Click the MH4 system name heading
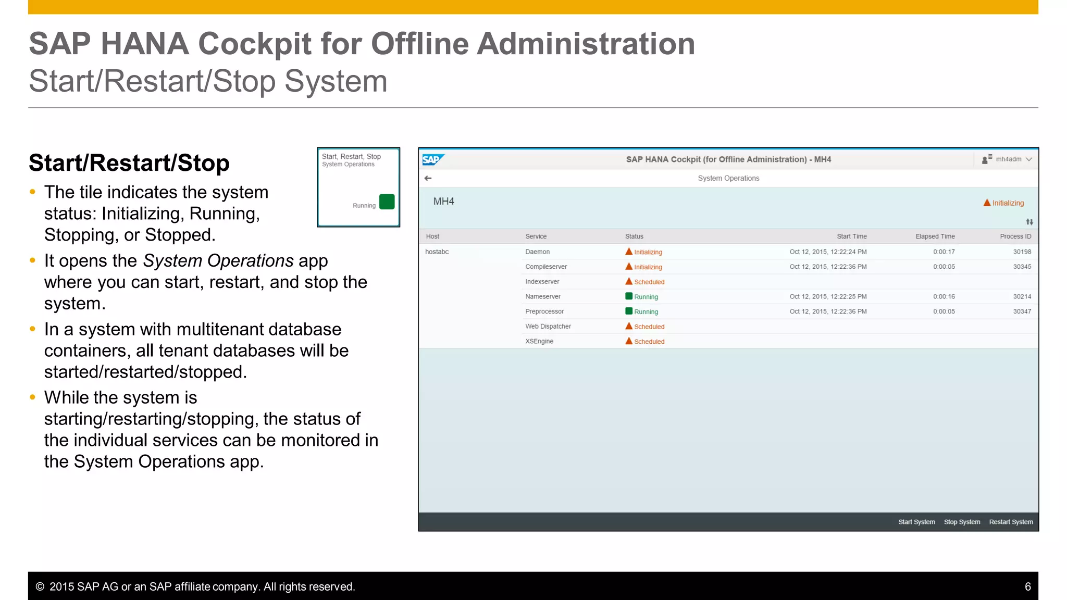 tap(444, 202)
